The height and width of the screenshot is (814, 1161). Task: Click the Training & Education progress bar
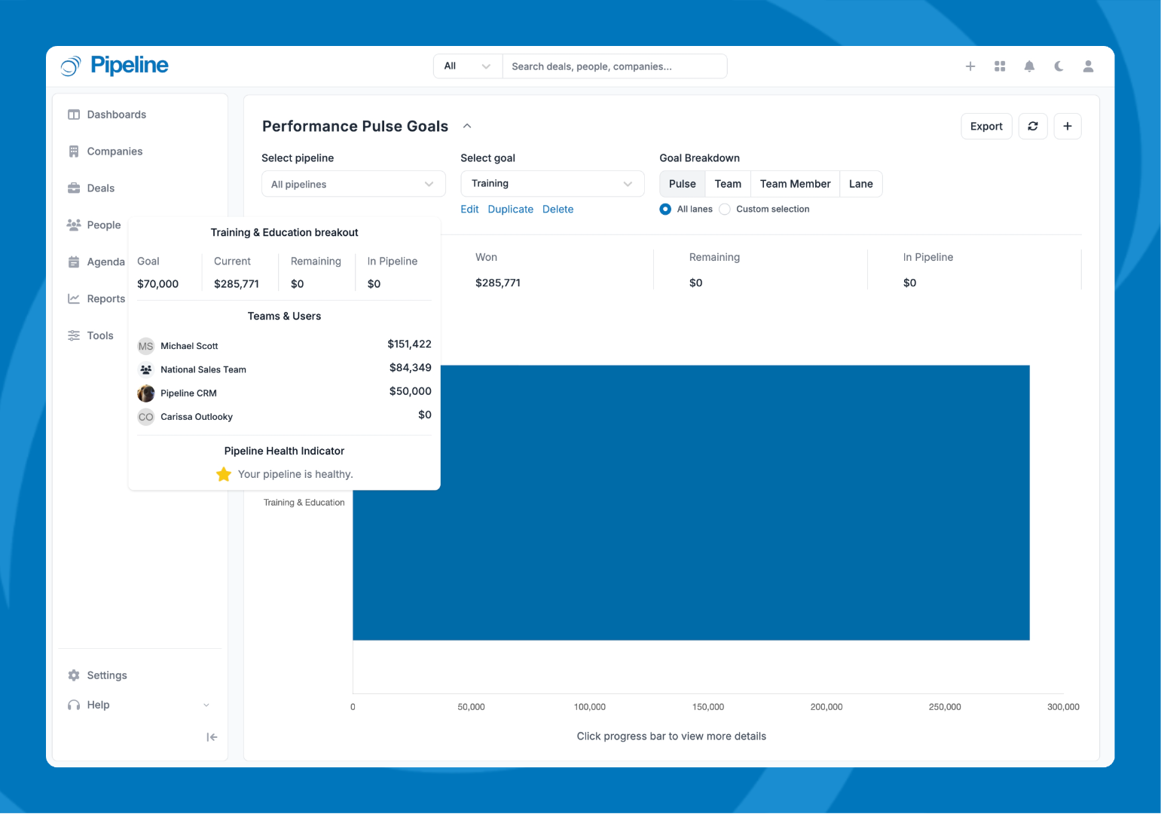click(690, 528)
